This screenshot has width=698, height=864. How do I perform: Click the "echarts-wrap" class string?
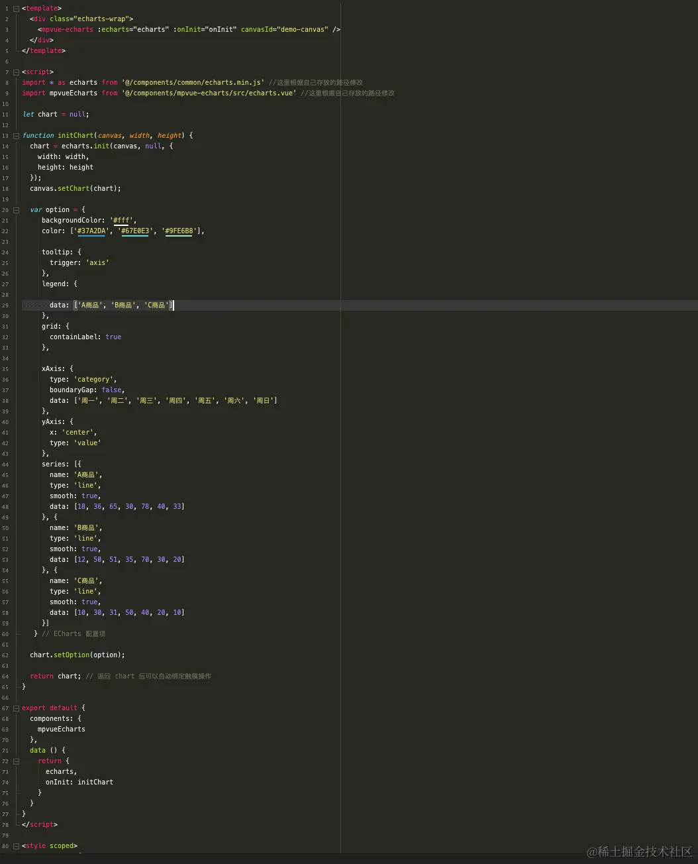tap(103, 19)
